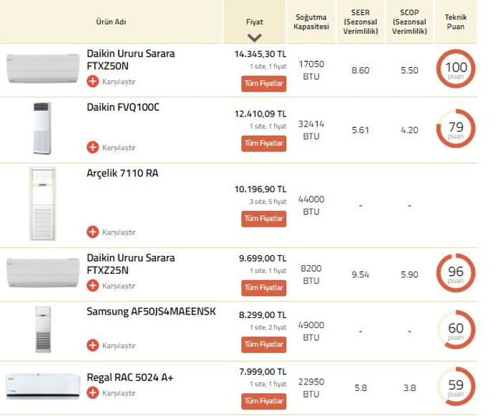Open the Daikin FVQ100C product title
This screenshot has height=416, width=503.
(123, 107)
